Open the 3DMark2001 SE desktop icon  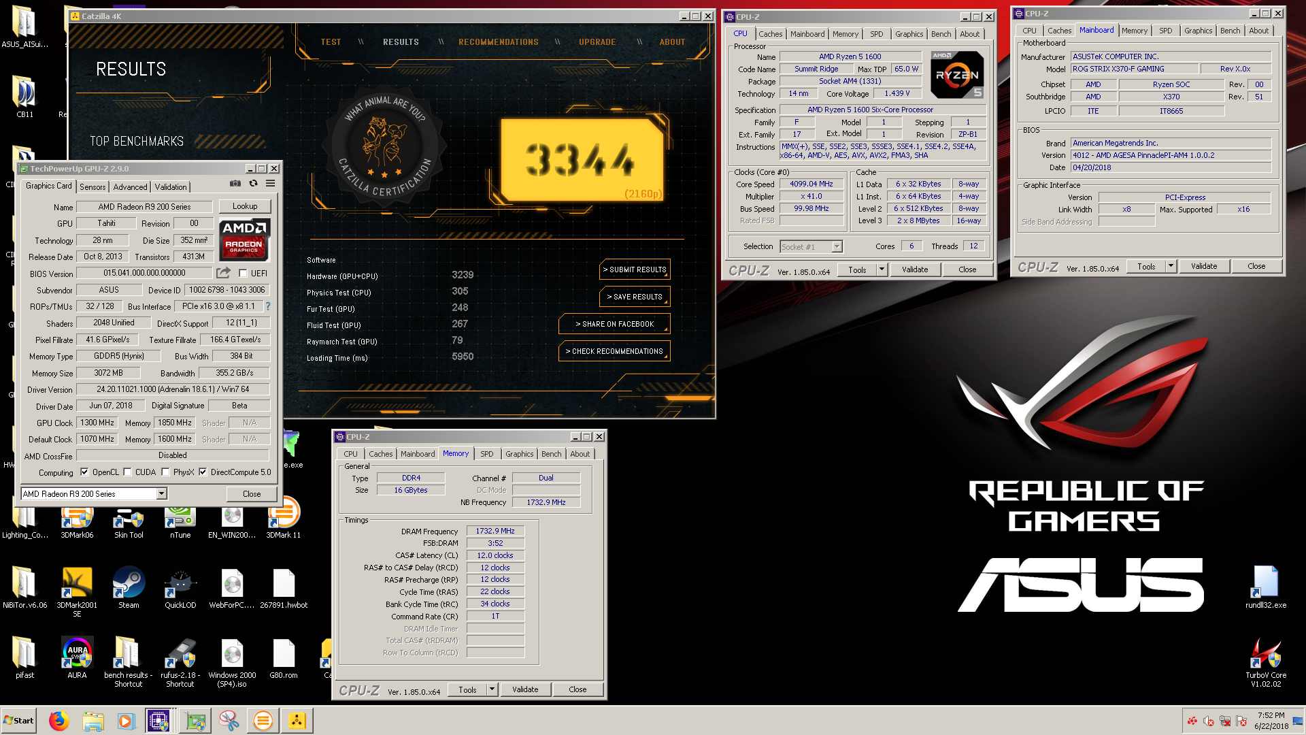pos(77,592)
